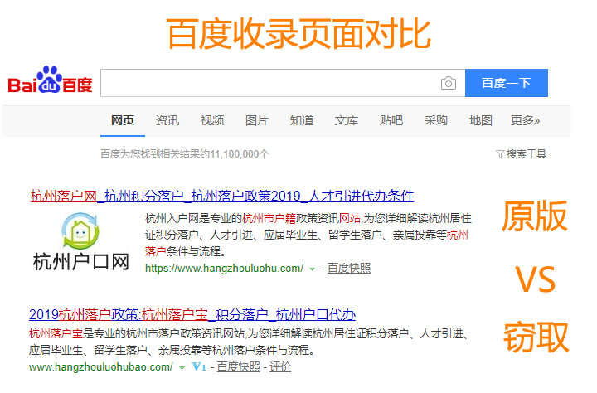Click the V1 credibility badge icon
The width and height of the screenshot is (597, 393).
pyautogui.click(x=199, y=367)
